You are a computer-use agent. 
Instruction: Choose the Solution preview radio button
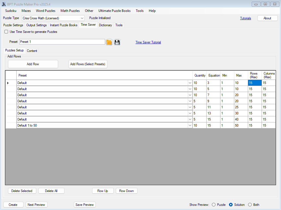tap(231, 205)
